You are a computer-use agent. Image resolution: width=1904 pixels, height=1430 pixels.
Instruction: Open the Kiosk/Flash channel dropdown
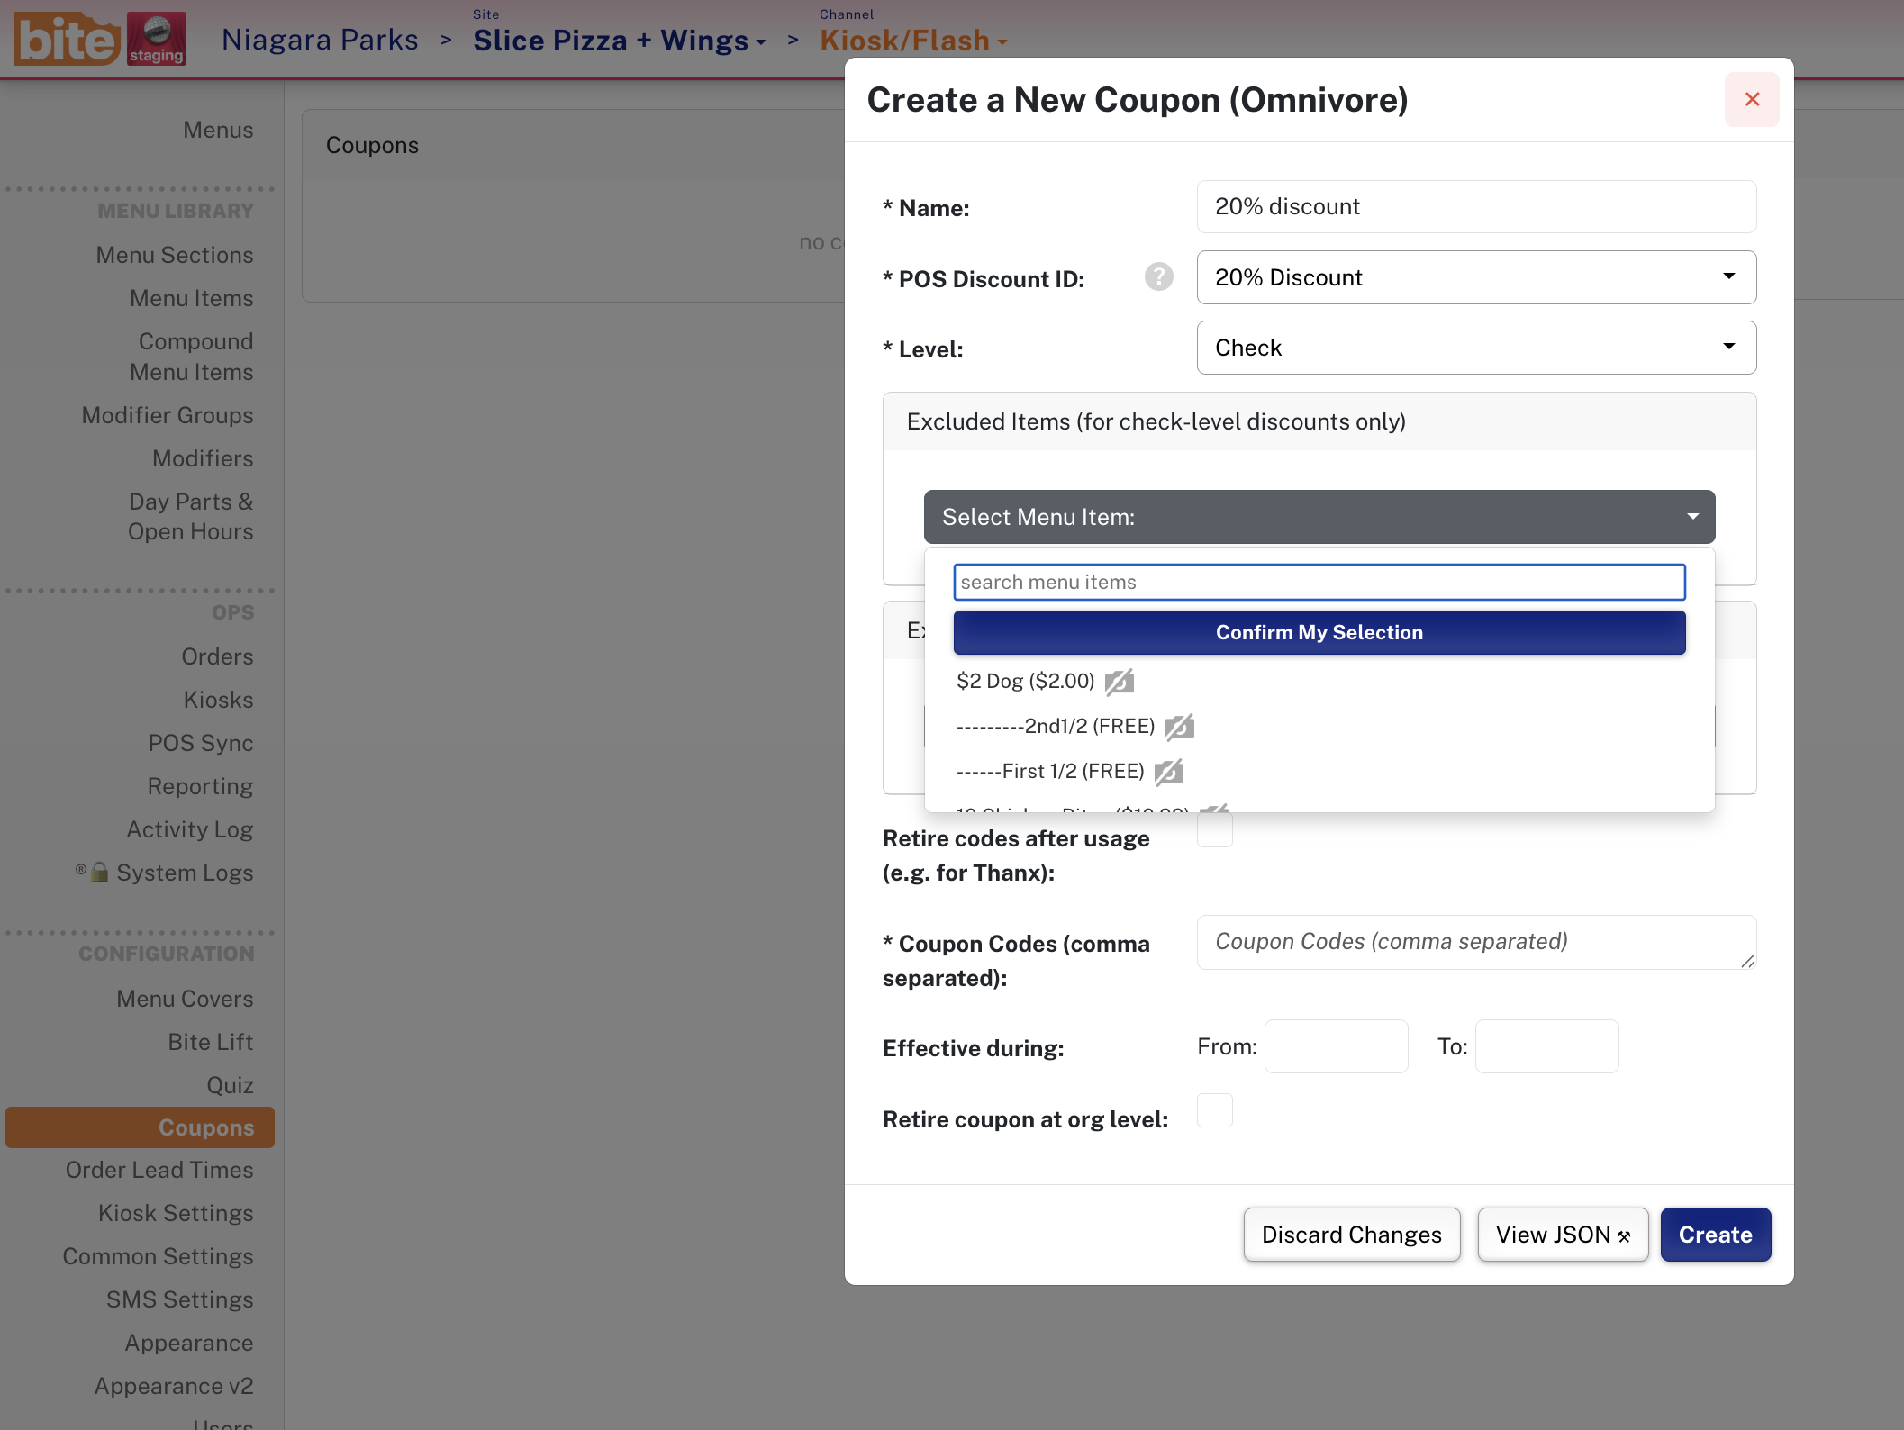pyautogui.click(x=913, y=41)
